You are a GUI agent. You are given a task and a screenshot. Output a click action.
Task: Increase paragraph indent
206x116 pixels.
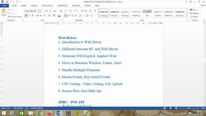86,11
